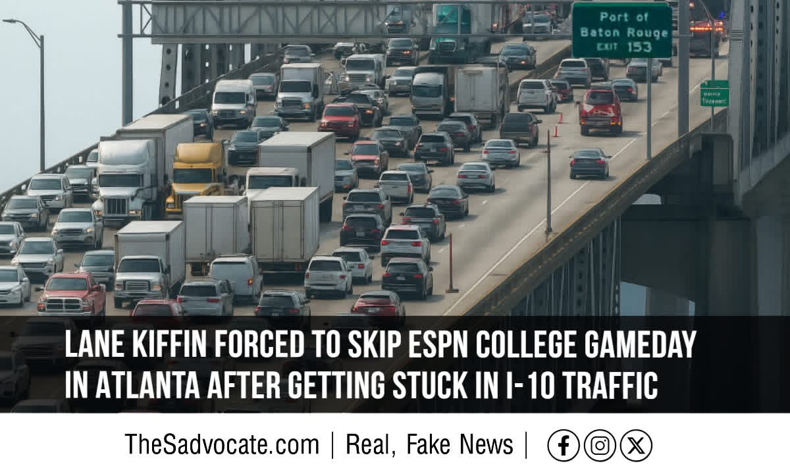The width and height of the screenshot is (790, 474).
Task: Click the Port of Baton Rouge exit sign
Action: [621, 30]
